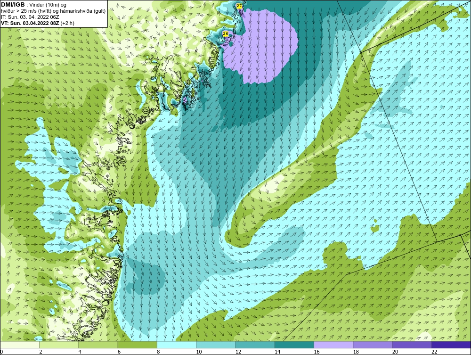This screenshot has height=355, width=471.
Task: Click the legend value 10
Action: pyautogui.click(x=199, y=352)
